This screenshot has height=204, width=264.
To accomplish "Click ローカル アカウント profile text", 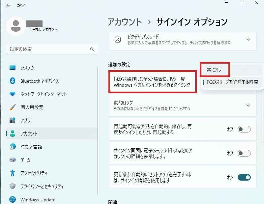I will coord(43,30).
